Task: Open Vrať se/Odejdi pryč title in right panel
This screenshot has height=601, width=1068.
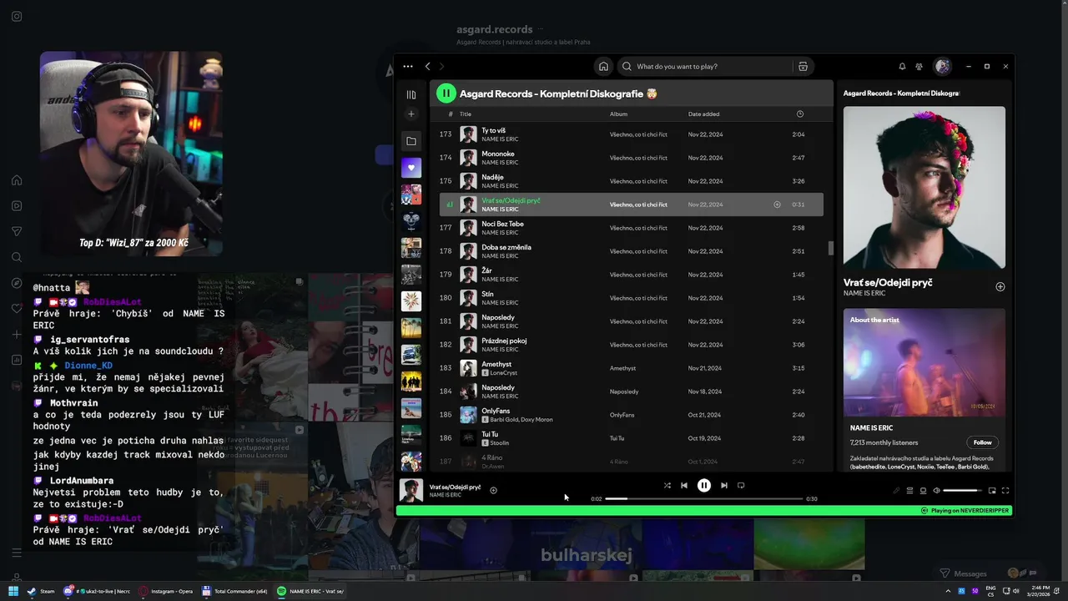Action: (888, 282)
